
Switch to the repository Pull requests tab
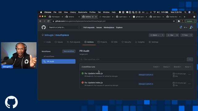pyautogui.click(x=74, y=42)
